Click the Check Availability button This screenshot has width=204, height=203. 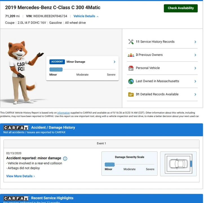click(181, 8)
